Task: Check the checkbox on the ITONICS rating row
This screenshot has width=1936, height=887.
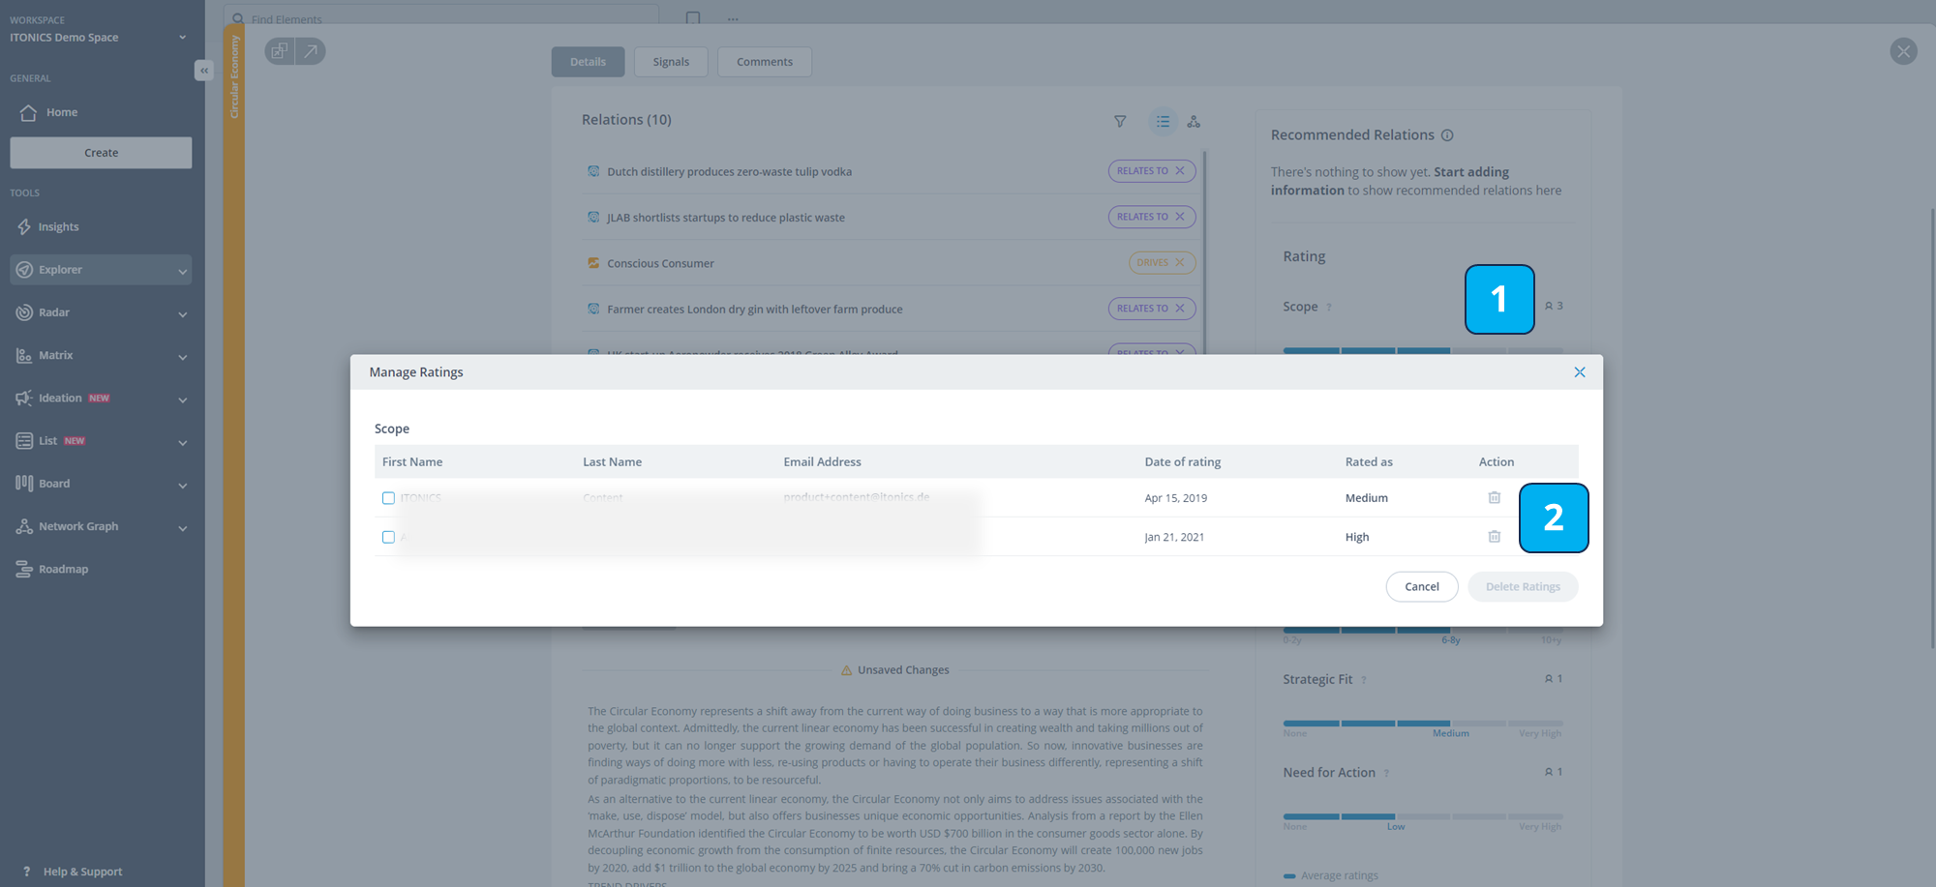Action: 388,497
